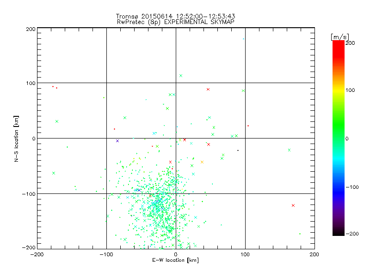Click the colorbar tick label '0'
The image size is (370, 277).
click(347, 139)
